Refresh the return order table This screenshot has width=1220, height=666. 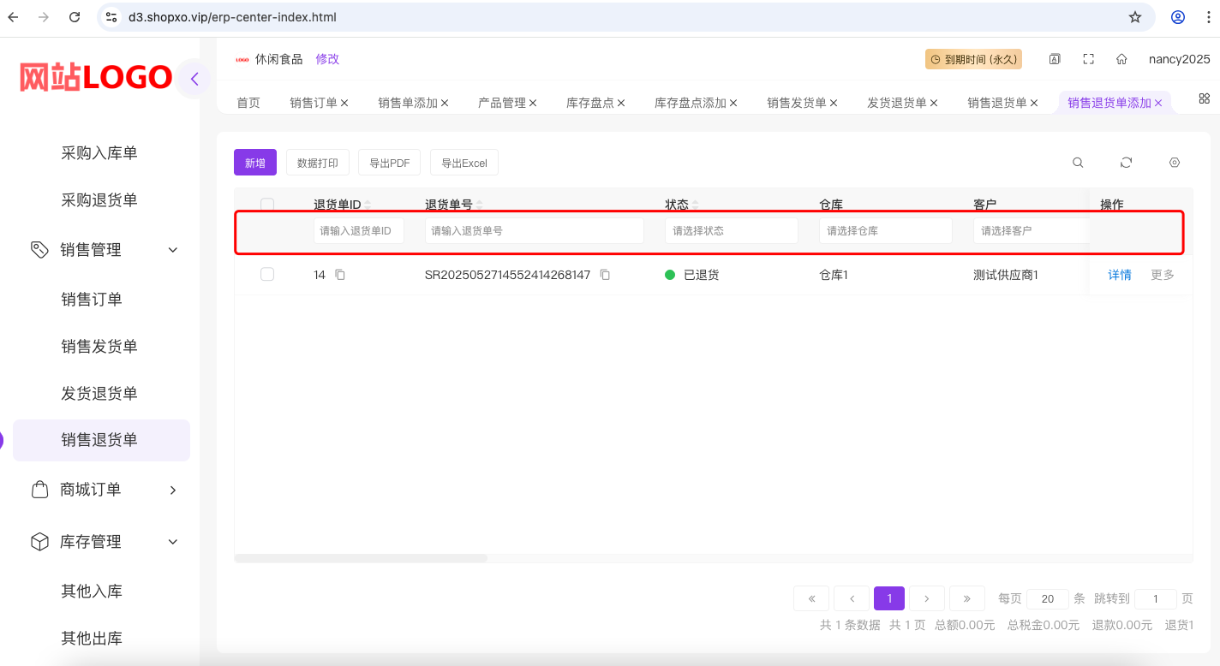click(1126, 163)
